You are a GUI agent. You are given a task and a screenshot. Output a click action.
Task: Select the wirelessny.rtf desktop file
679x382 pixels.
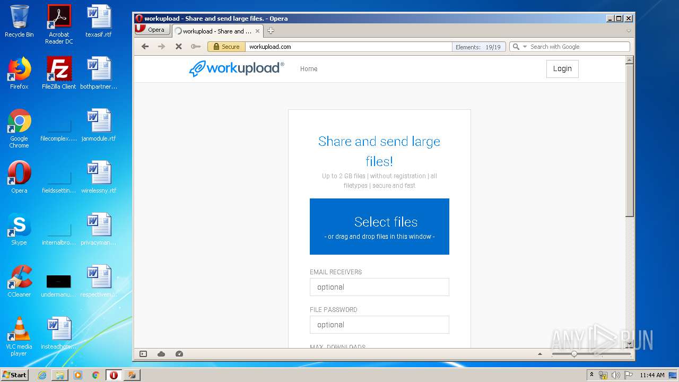pos(99,177)
